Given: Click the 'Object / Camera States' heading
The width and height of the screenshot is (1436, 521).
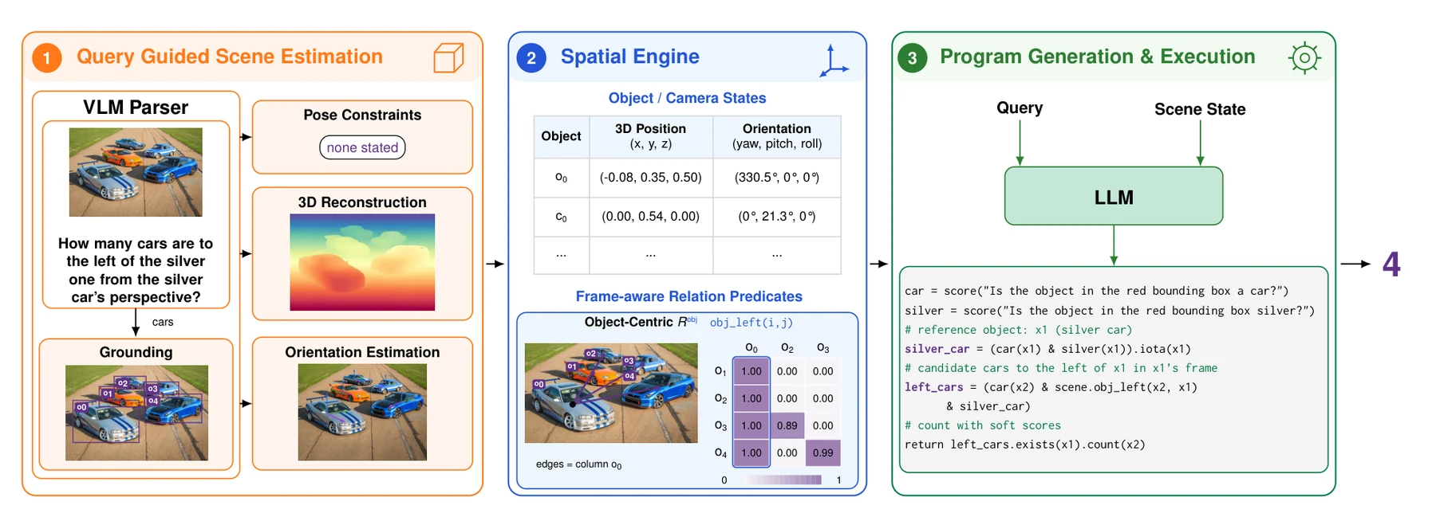Looking at the screenshot, I should pos(687,98).
